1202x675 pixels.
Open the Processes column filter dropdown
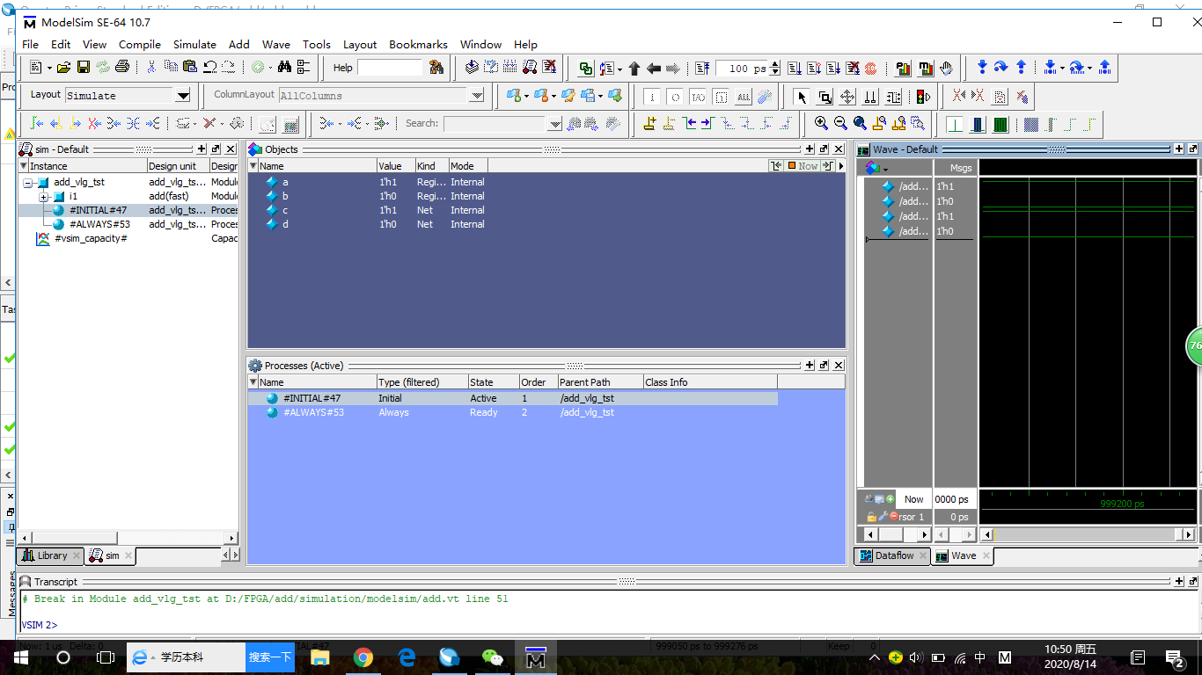253,382
